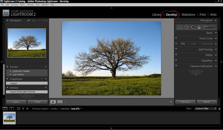Expand the Lightroom Presets folder
223x130 pixels.
click(x=11, y=71)
